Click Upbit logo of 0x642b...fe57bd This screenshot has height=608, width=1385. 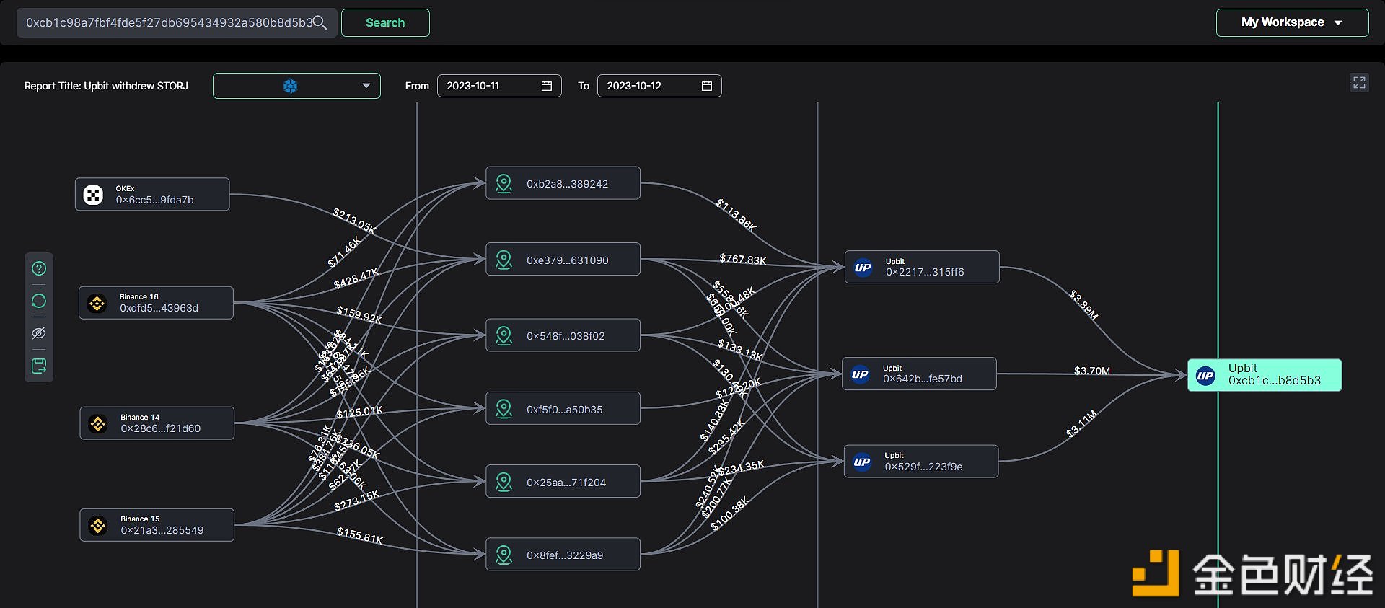pyautogui.click(x=860, y=374)
